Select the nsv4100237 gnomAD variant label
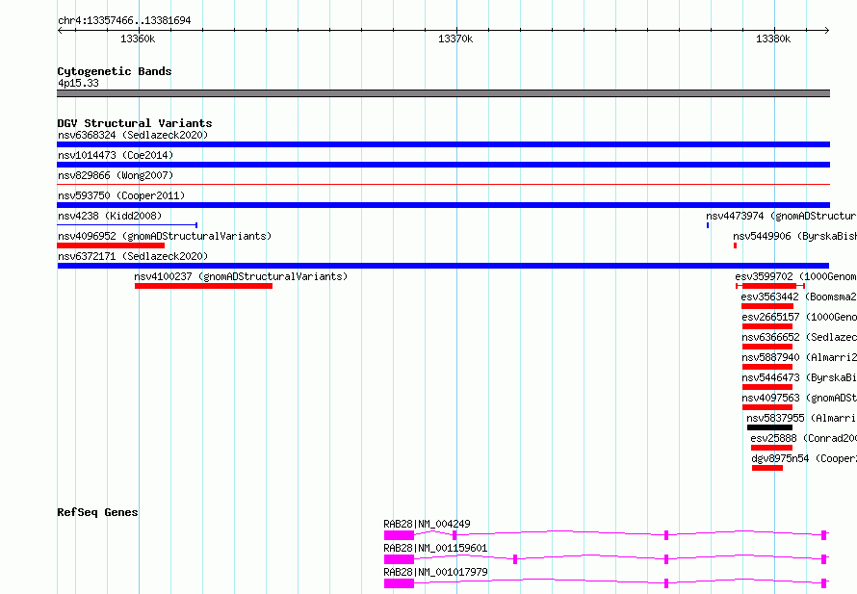The image size is (857, 594). [241, 276]
